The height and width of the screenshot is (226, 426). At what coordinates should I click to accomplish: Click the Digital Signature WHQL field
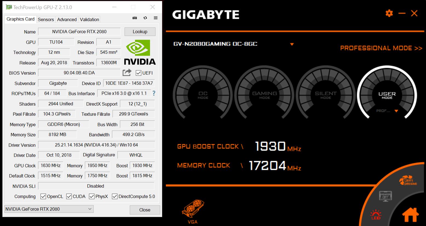click(x=136, y=155)
